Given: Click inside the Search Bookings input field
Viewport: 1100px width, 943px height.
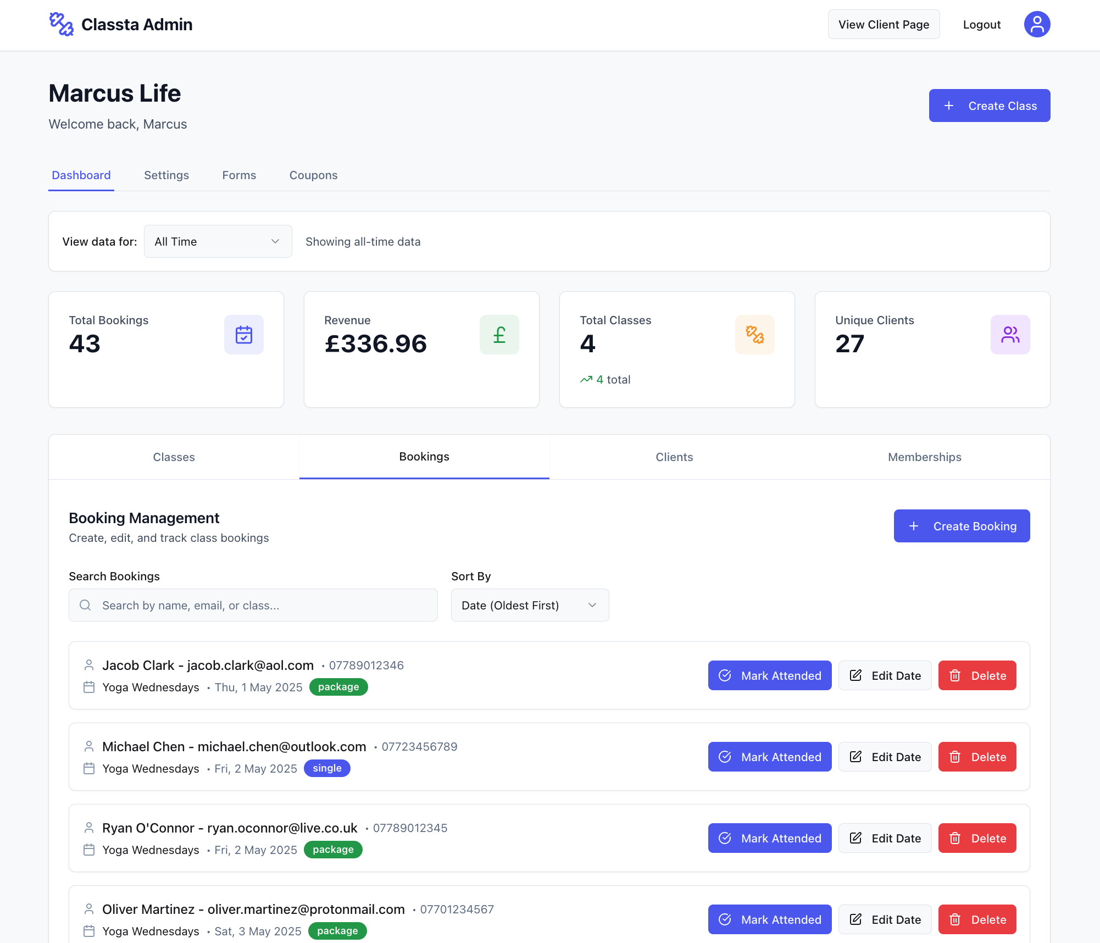Looking at the screenshot, I should click(253, 605).
